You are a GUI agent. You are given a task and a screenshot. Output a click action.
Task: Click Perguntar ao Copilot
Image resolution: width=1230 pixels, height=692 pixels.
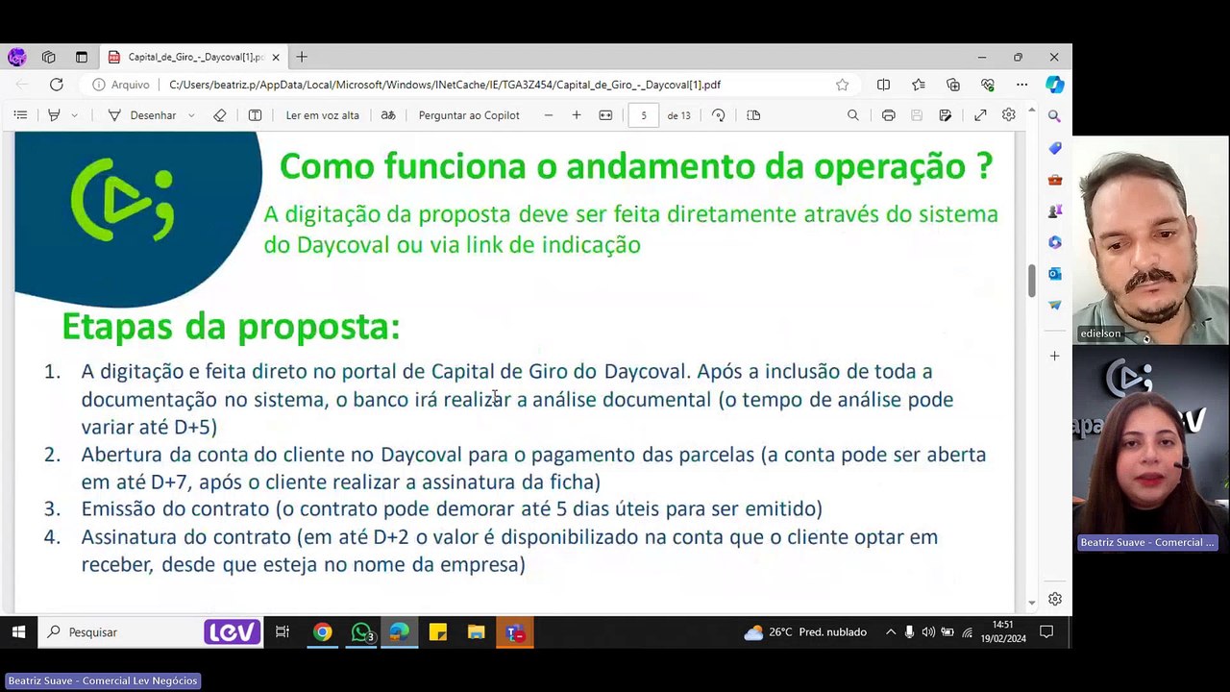pos(469,115)
